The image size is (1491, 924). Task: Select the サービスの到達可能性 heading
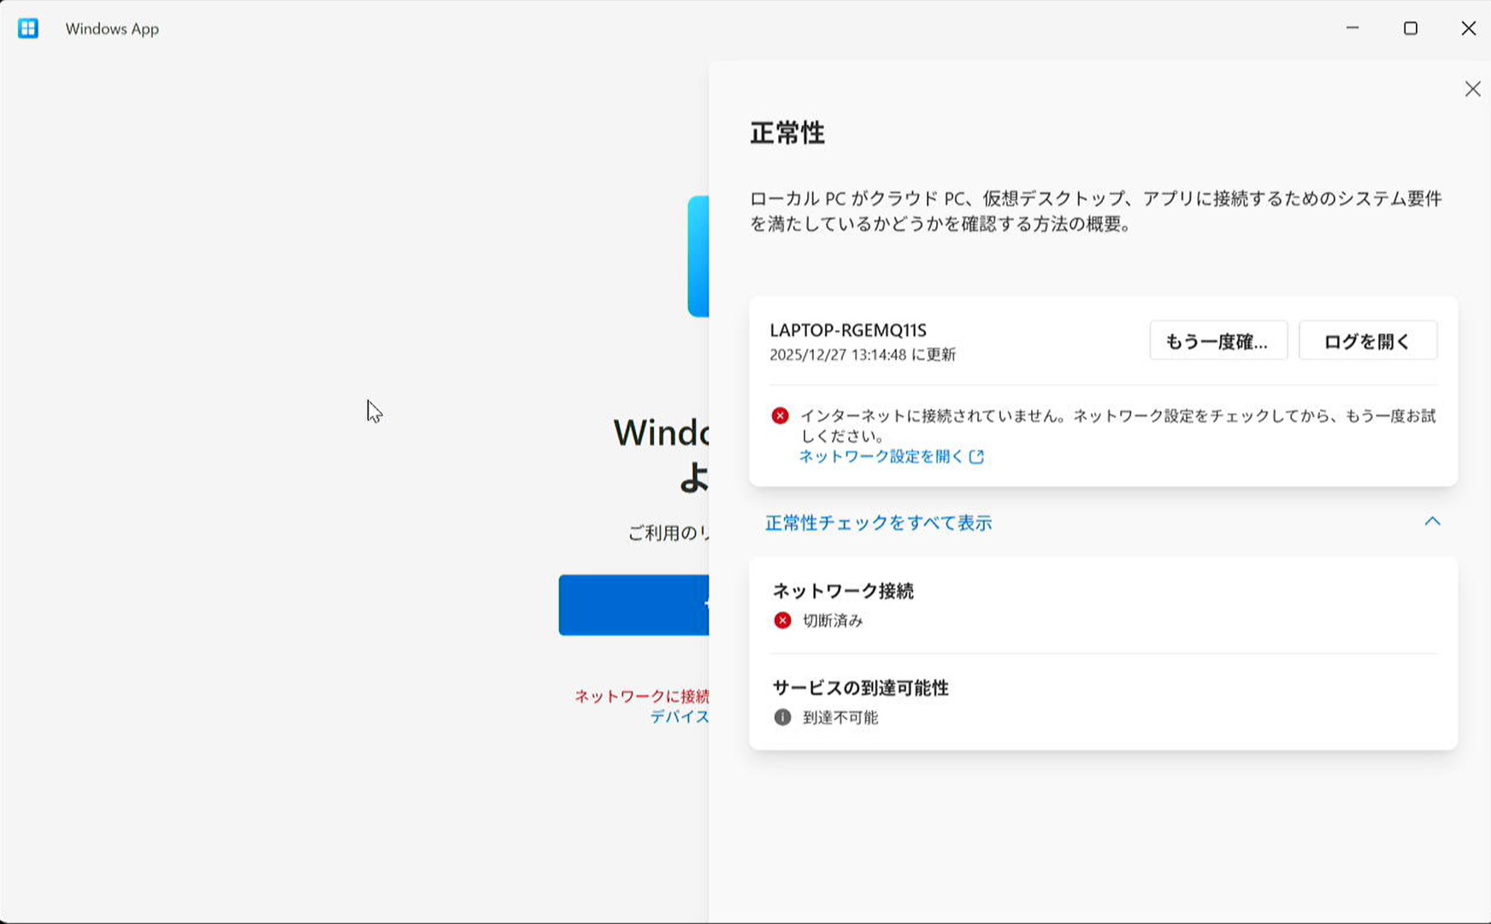861,688
